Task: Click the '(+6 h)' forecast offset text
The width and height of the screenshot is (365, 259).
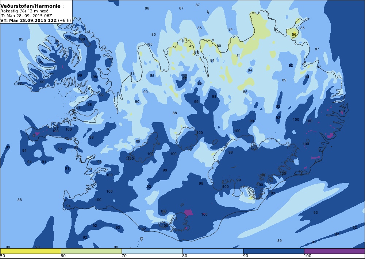Action: pyautogui.click(x=64, y=20)
